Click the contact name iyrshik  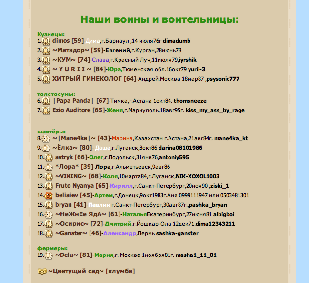click(188, 60)
